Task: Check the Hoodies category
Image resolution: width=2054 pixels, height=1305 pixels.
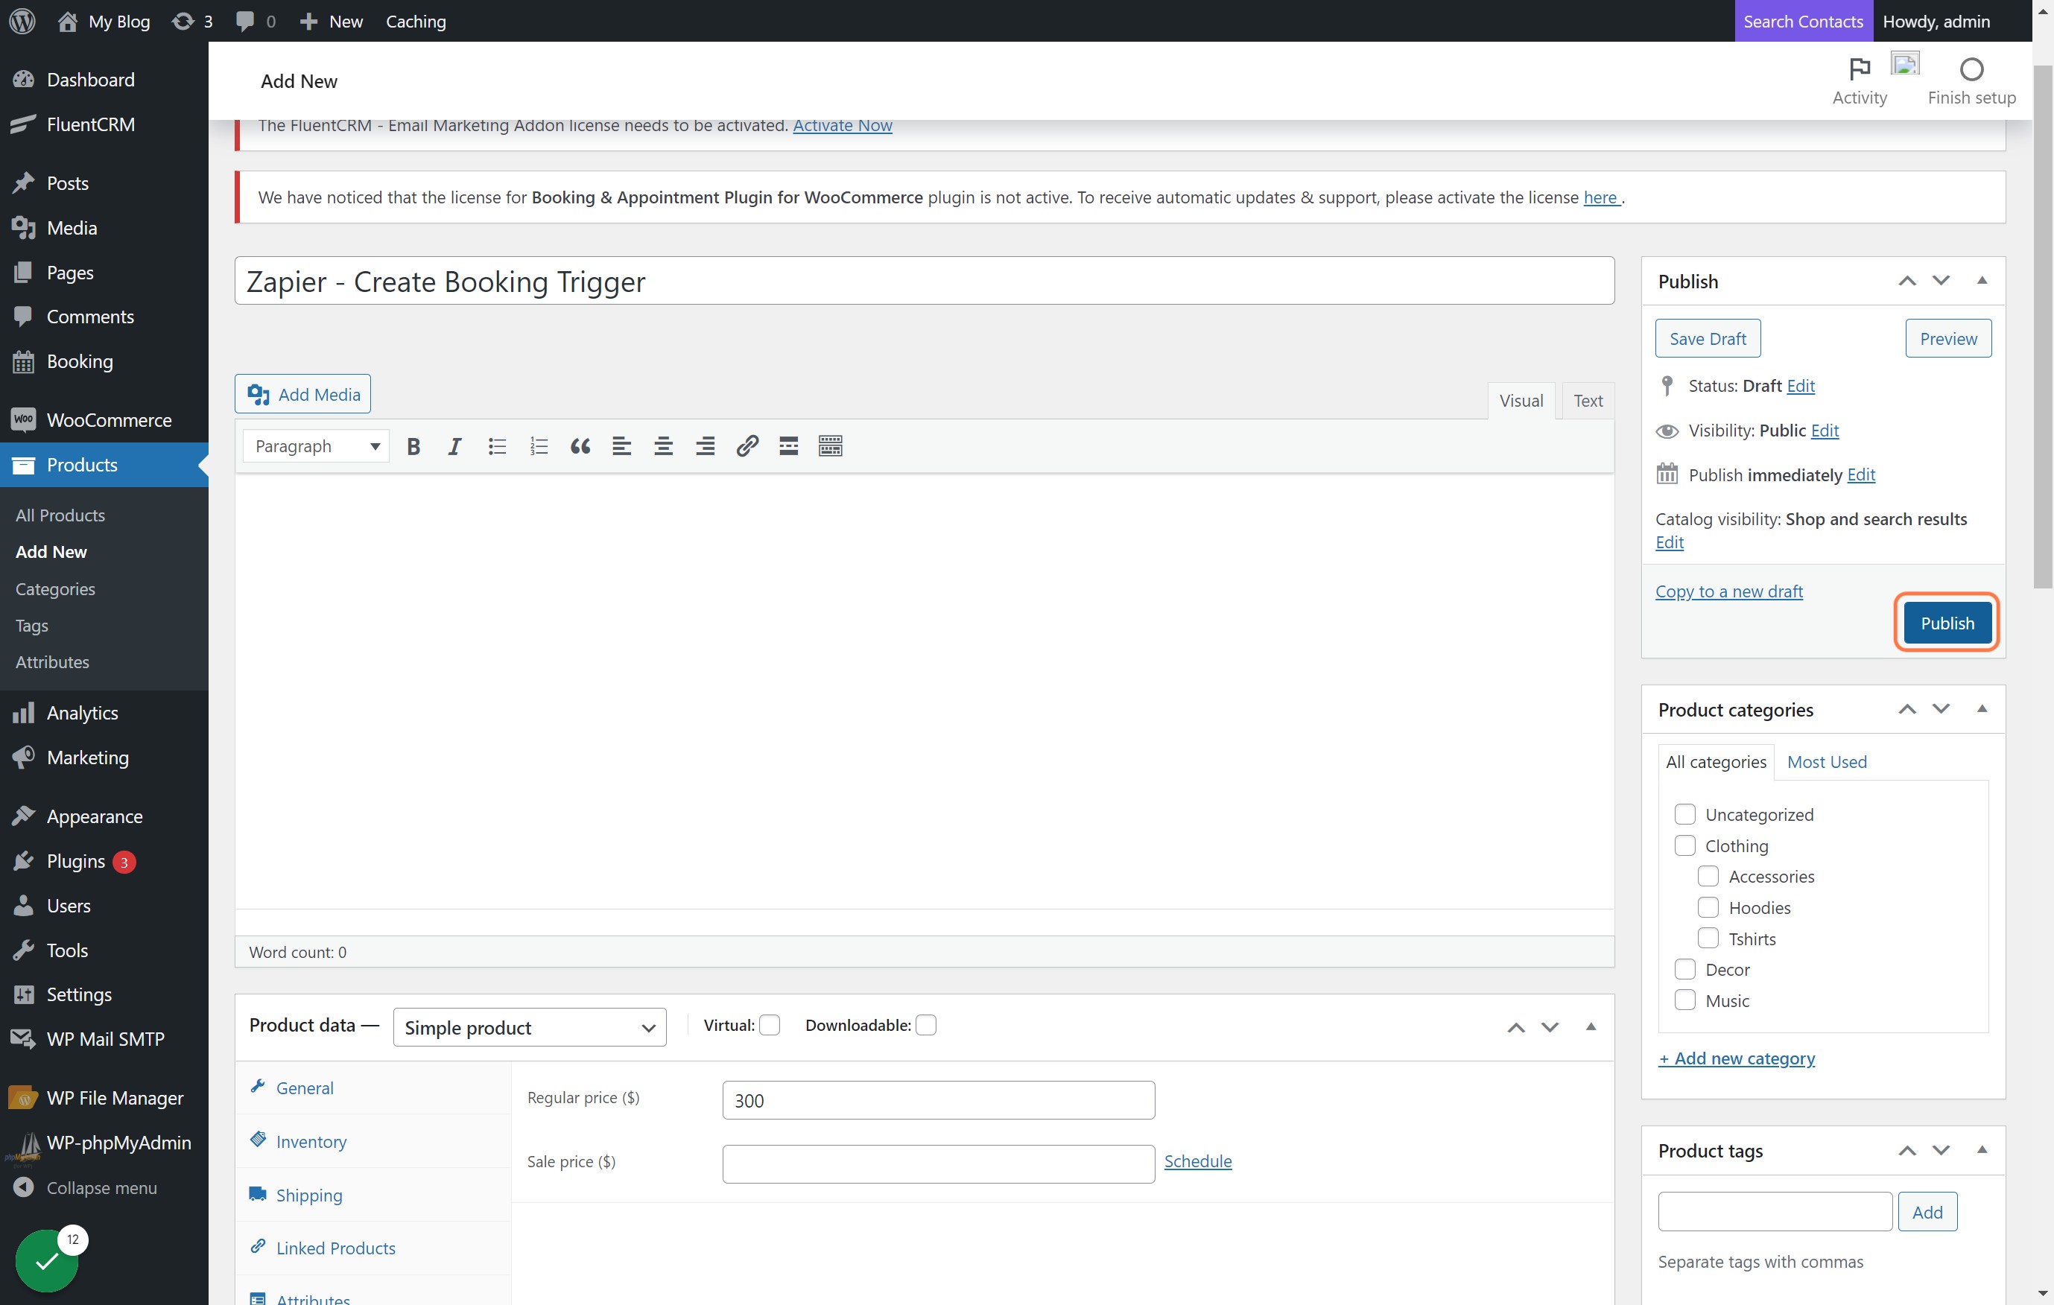Action: point(1708,907)
